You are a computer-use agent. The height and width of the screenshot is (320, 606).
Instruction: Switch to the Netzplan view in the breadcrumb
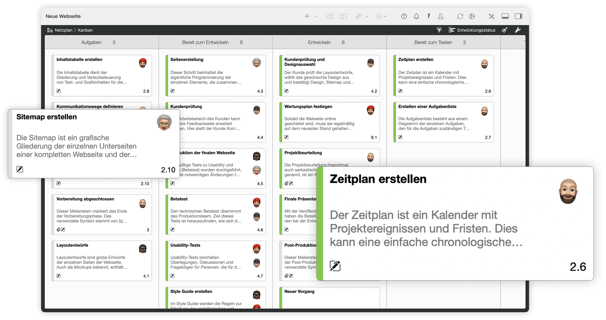64,30
